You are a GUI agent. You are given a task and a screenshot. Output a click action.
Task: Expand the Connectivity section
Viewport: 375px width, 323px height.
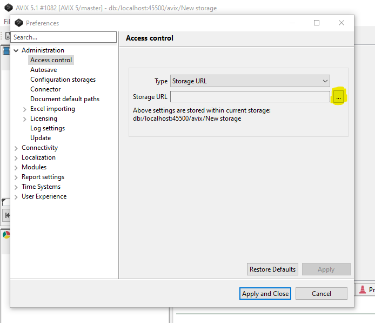[x=16, y=148]
